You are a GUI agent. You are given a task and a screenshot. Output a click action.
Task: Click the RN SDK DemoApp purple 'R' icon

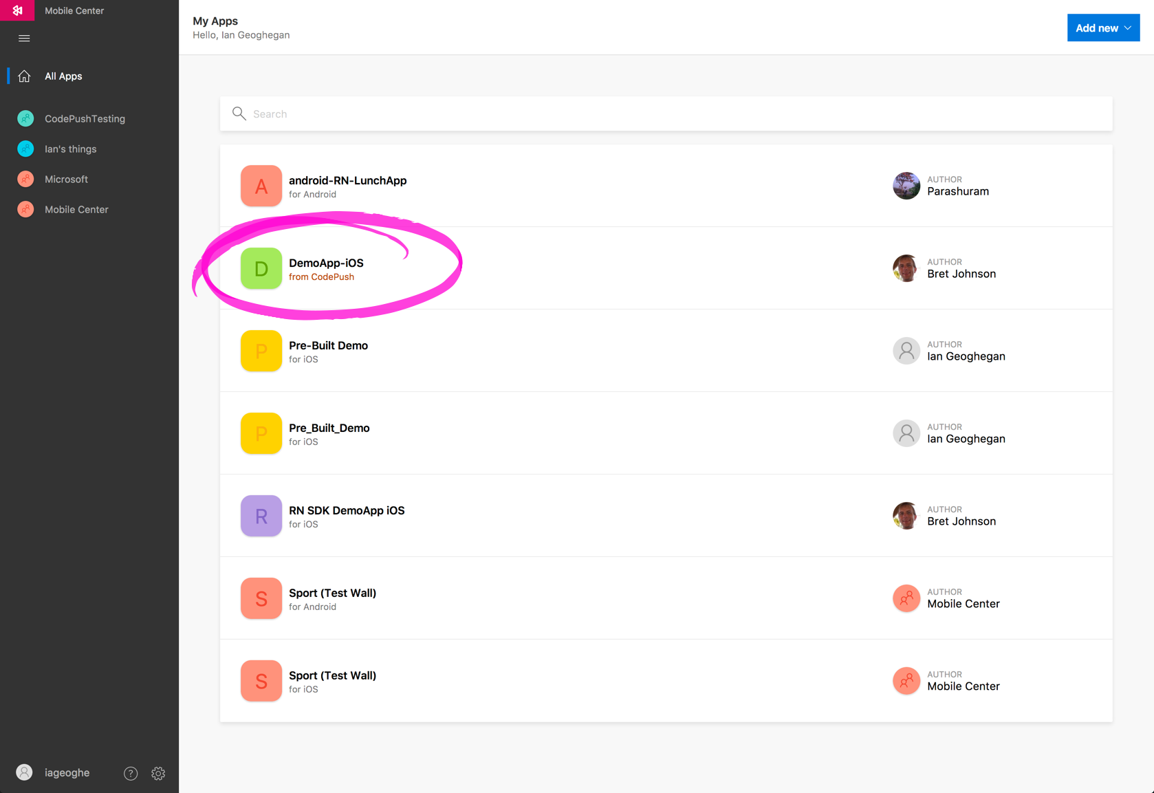tap(261, 516)
